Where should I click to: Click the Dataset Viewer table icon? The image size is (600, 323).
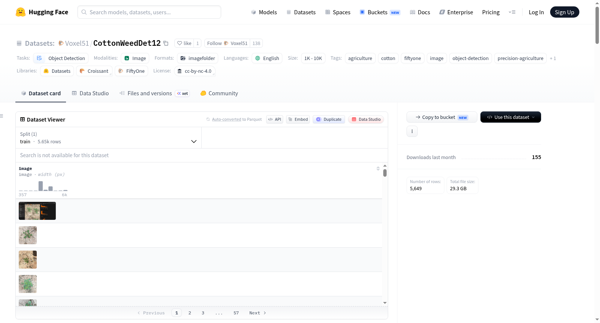22,119
